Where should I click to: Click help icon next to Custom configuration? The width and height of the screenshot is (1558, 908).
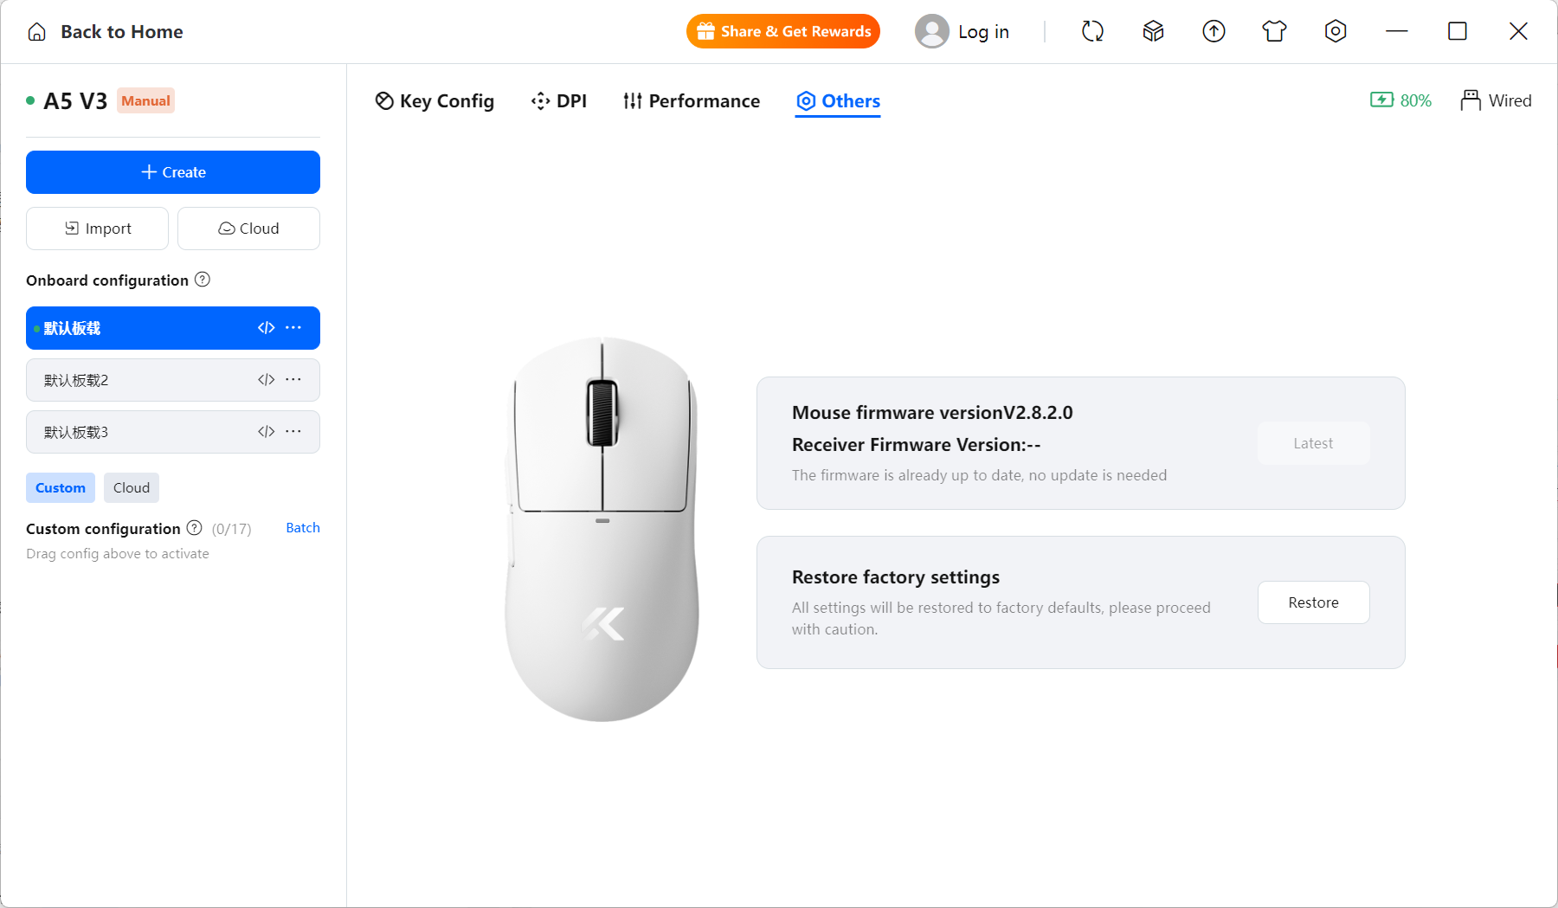[195, 528]
